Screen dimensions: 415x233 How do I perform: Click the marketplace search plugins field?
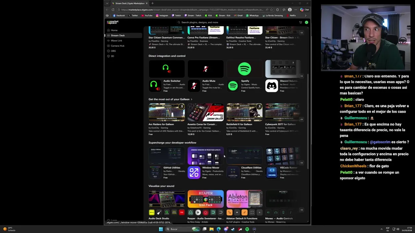[x=209, y=22]
